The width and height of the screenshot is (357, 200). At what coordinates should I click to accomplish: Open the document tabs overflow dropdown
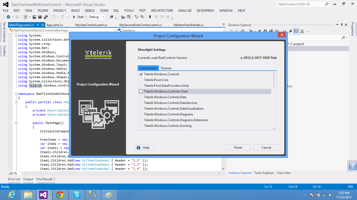[x=223, y=25]
